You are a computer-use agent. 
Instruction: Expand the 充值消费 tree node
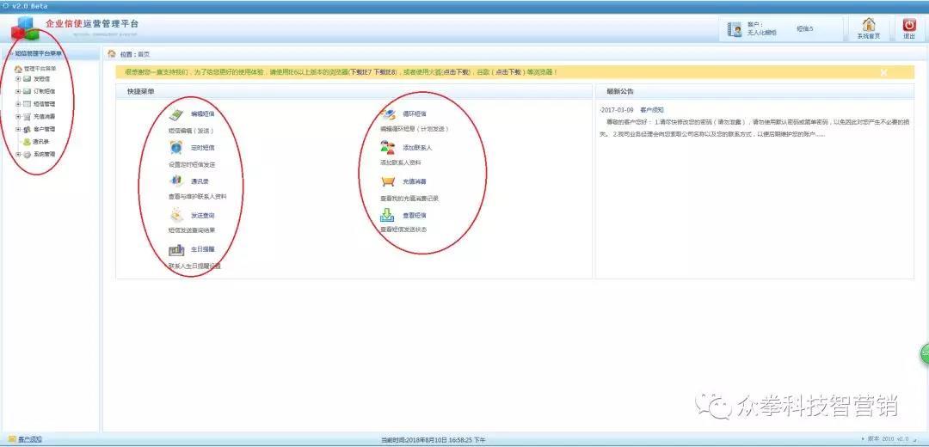18,117
